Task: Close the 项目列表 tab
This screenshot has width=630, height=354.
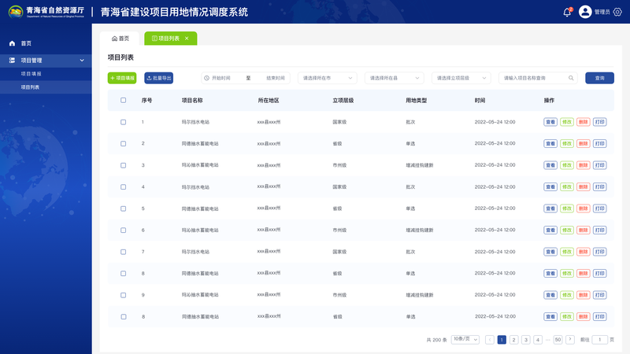Action: coord(187,39)
